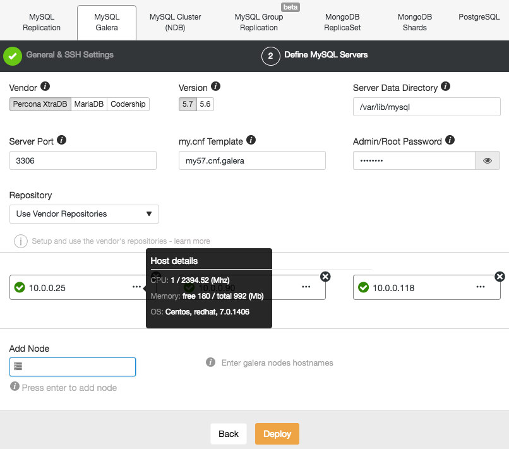Go to General & SSH Settings step

(70, 54)
